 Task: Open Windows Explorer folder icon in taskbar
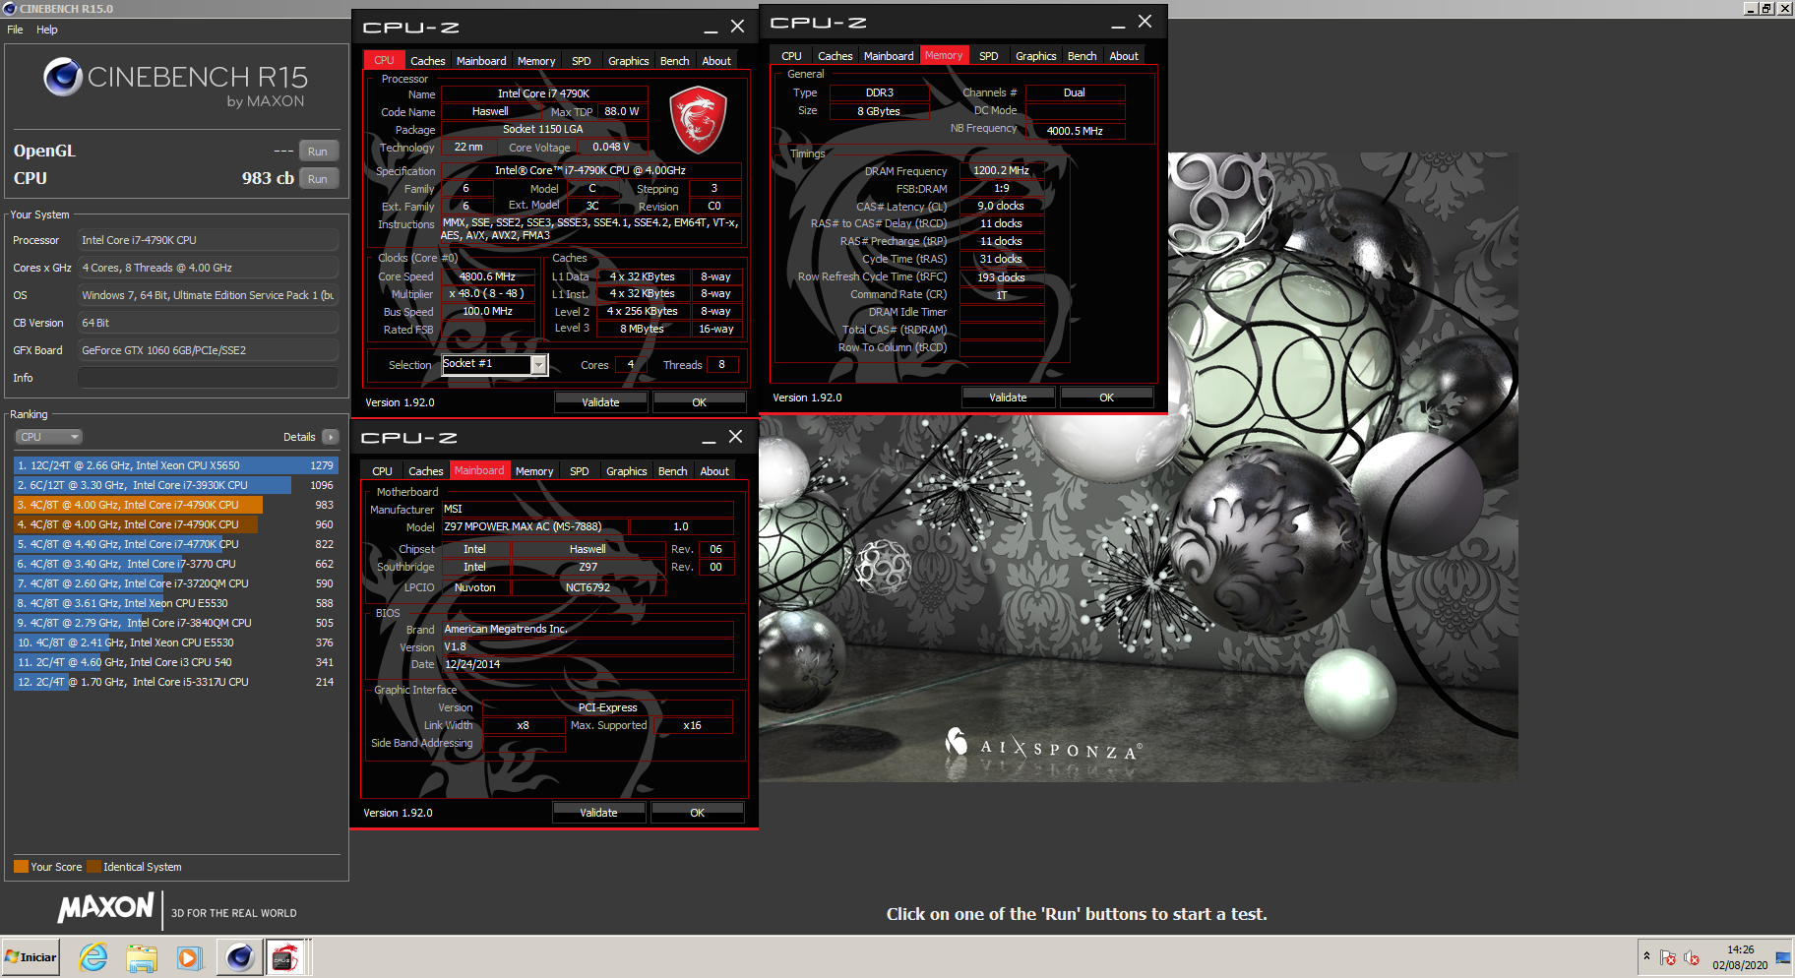142,957
